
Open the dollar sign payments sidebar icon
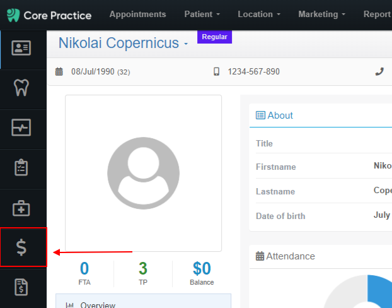point(21,247)
